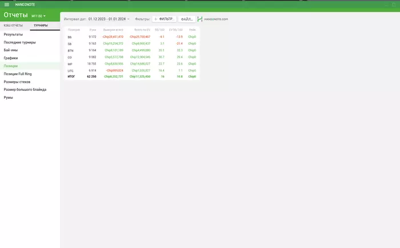Click the -Chip995,024 winnings cell
Viewport: 400px width, 248px height.
point(114,70)
